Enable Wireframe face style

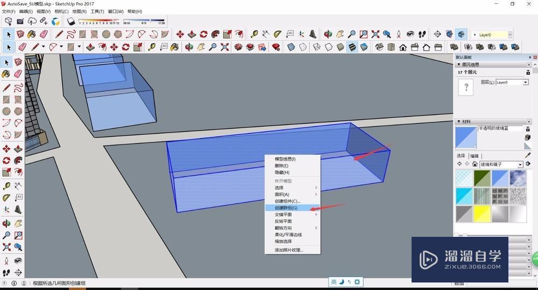pos(317,47)
